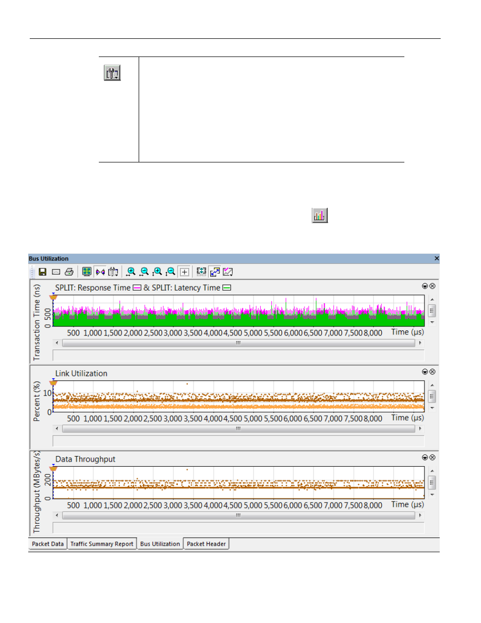Zoom out vertically on the graphs
Image resolution: width=481 pixels, height=623 pixels.
pos(171,272)
